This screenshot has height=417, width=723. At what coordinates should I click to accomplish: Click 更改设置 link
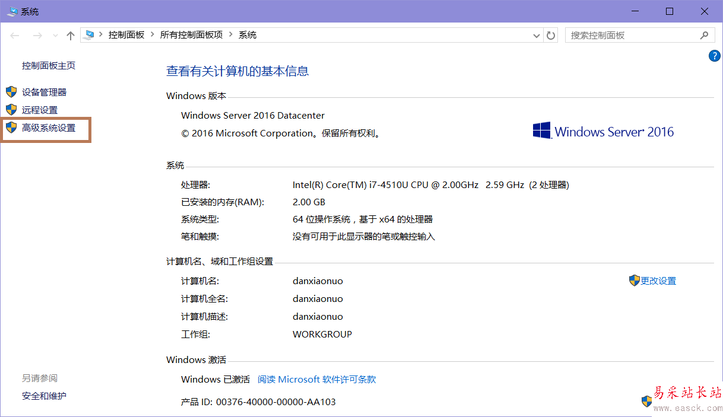click(658, 281)
